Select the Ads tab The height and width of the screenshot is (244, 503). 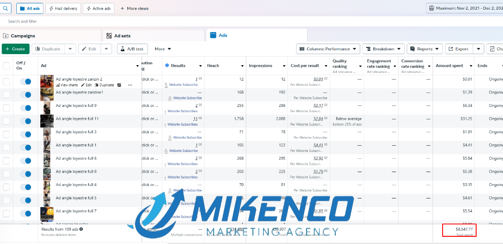pos(257,35)
